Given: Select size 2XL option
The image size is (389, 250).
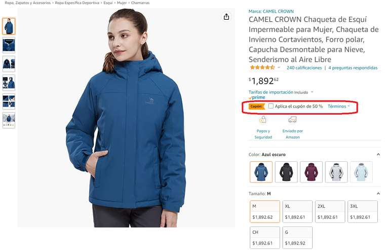Looking at the screenshot, I should [330, 211].
